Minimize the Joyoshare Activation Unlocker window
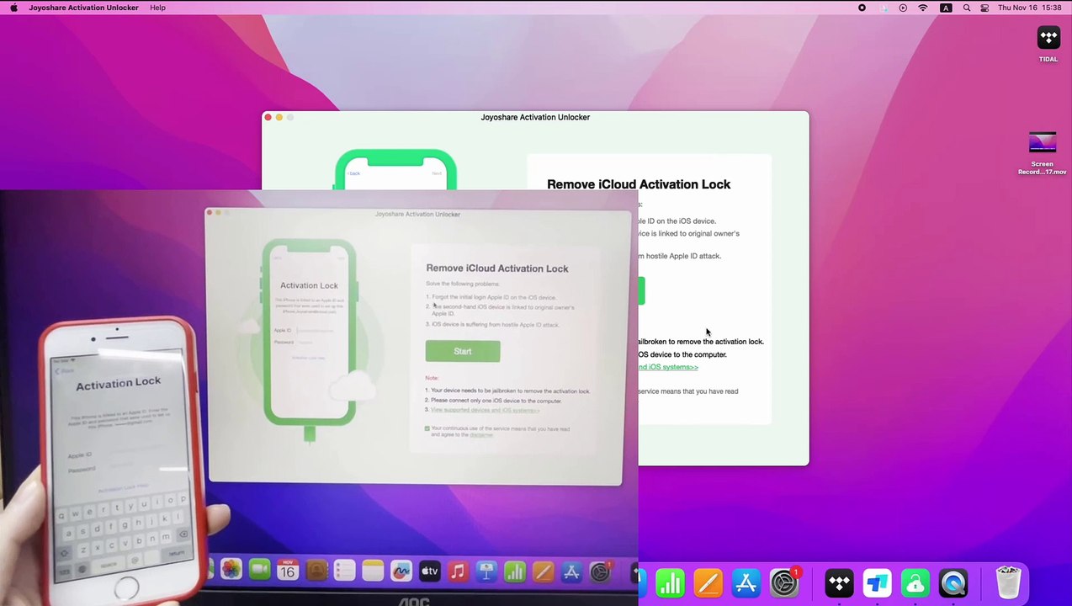 [279, 117]
